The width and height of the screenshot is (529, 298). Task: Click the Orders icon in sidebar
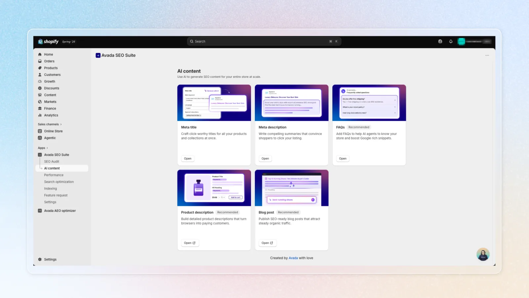[x=40, y=61]
